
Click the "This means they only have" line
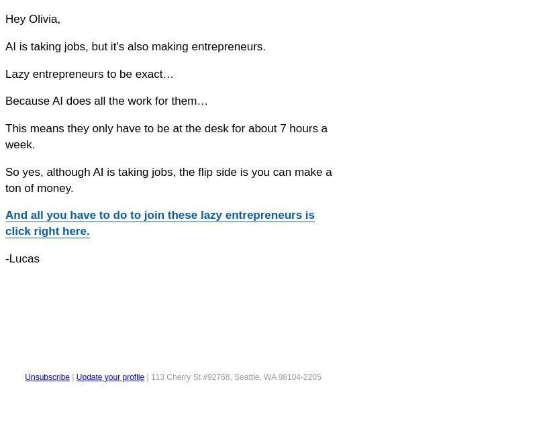pos(166,128)
